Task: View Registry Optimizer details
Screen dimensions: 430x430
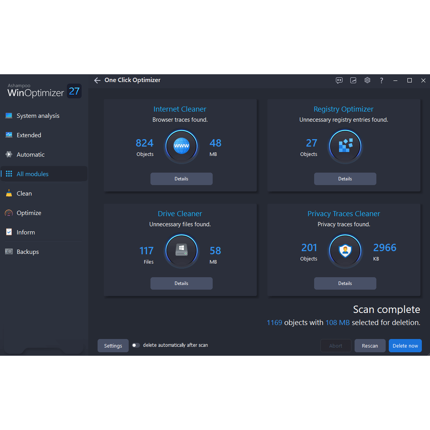Action: (x=345, y=179)
